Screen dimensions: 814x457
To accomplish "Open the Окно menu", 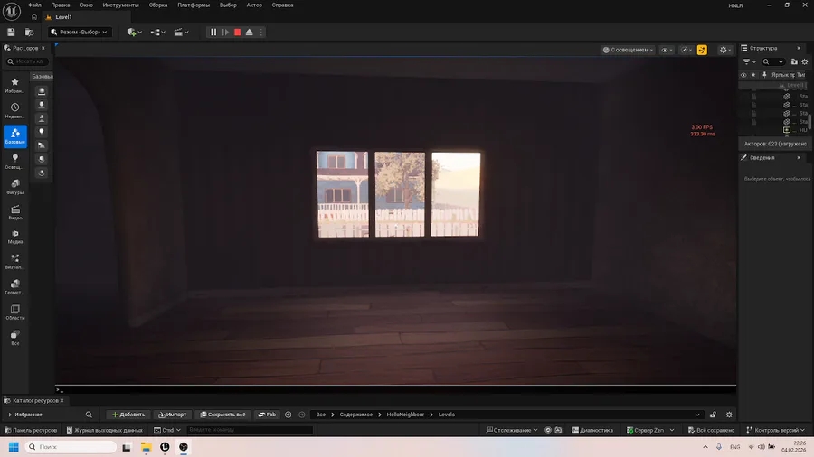I will tap(86, 5).
